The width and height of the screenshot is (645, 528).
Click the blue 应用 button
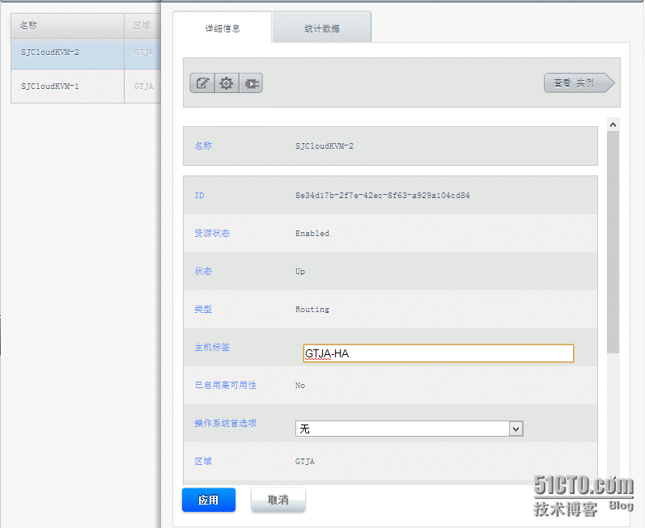(x=209, y=500)
